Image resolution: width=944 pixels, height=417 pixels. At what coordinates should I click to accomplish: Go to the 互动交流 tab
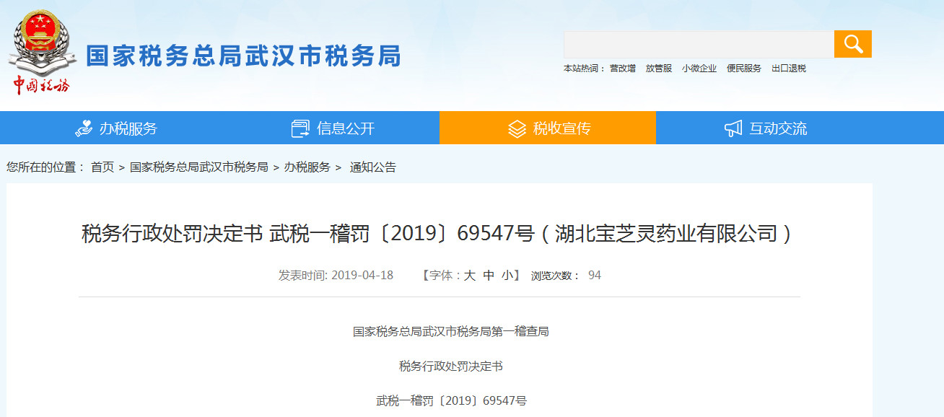pyautogui.click(x=778, y=128)
